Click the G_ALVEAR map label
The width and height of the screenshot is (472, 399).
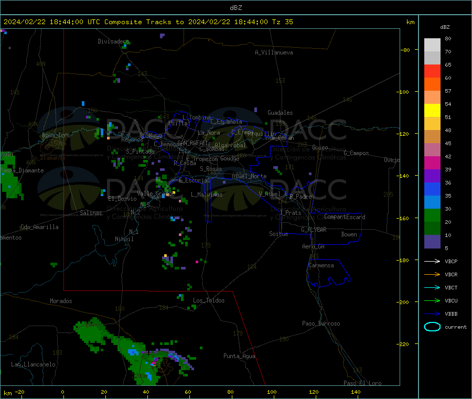pos(314,230)
